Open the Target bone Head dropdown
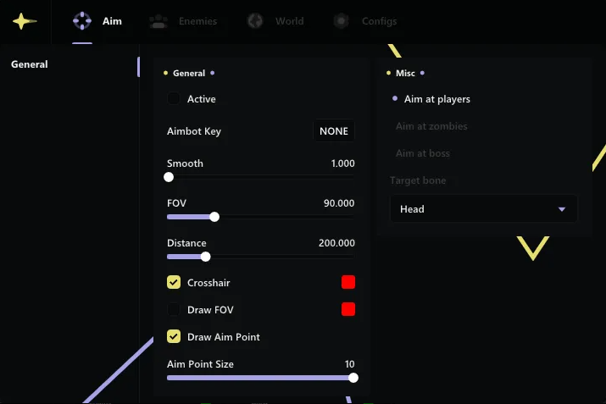This screenshot has width=606, height=404. (x=483, y=209)
